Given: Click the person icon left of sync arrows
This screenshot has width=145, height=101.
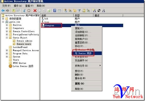Looking at the screenshot, I should pyautogui.click(x=94, y=11).
